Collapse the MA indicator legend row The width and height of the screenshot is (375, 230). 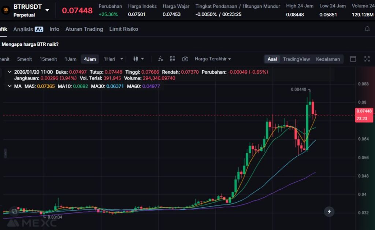pyautogui.click(x=10, y=86)
